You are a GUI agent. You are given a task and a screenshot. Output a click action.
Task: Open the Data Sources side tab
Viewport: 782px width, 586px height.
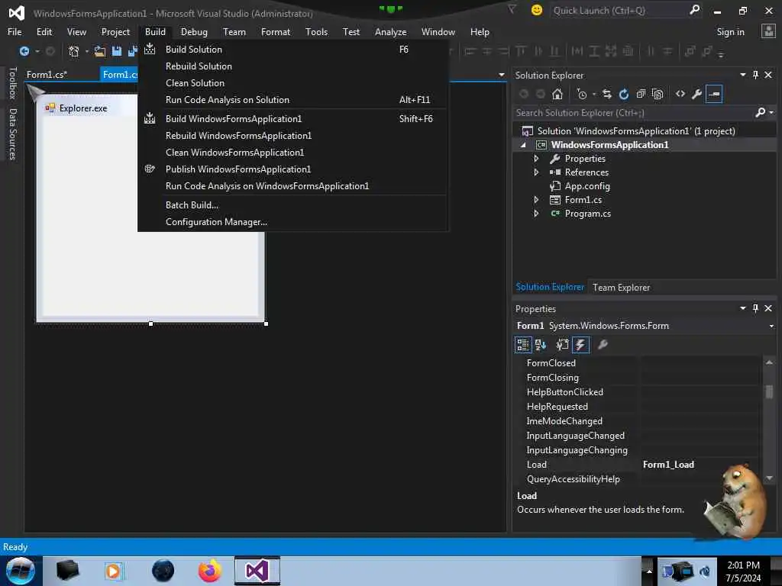tap(13, 134)
